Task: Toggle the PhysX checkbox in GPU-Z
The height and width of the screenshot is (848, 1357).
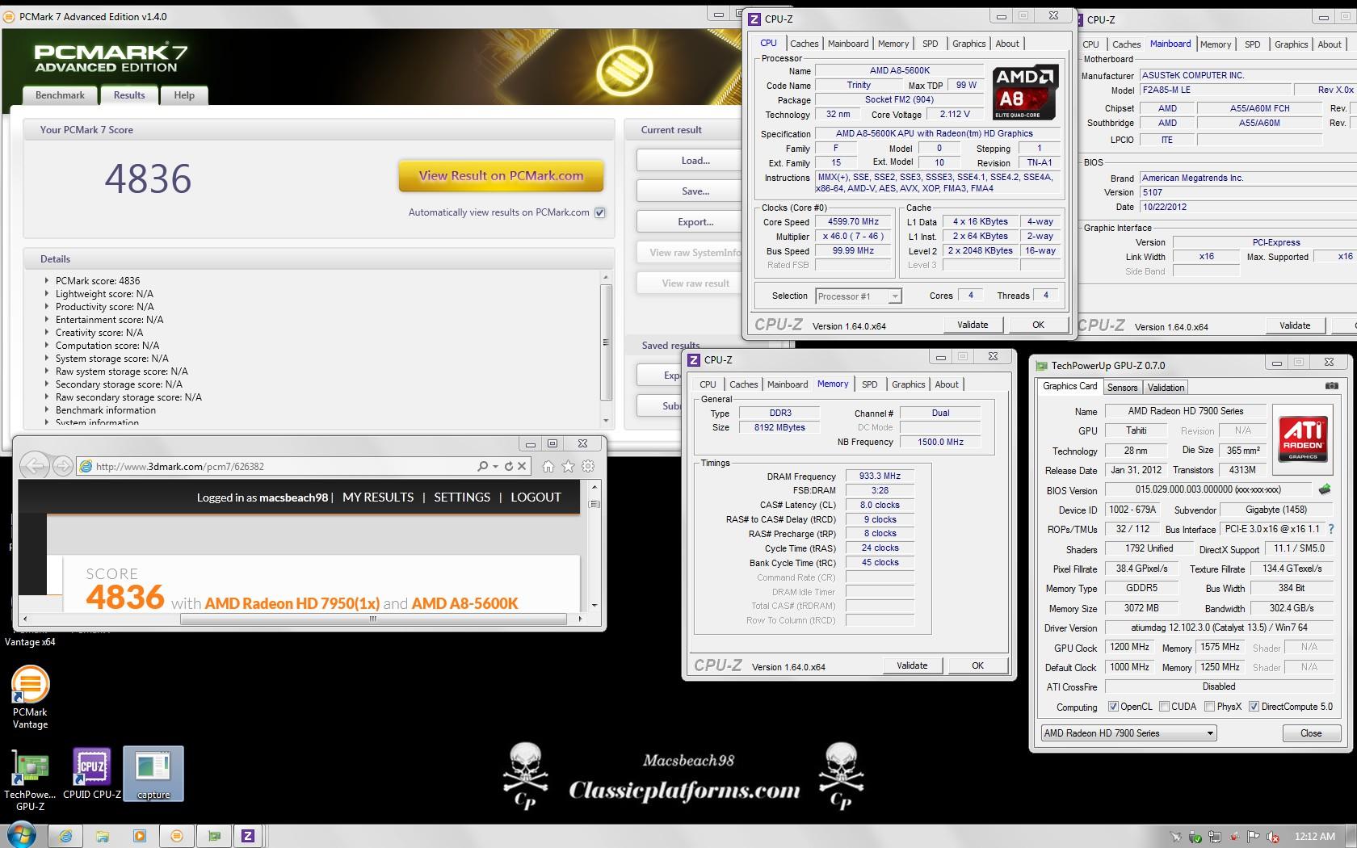Action: (1209, 707)
